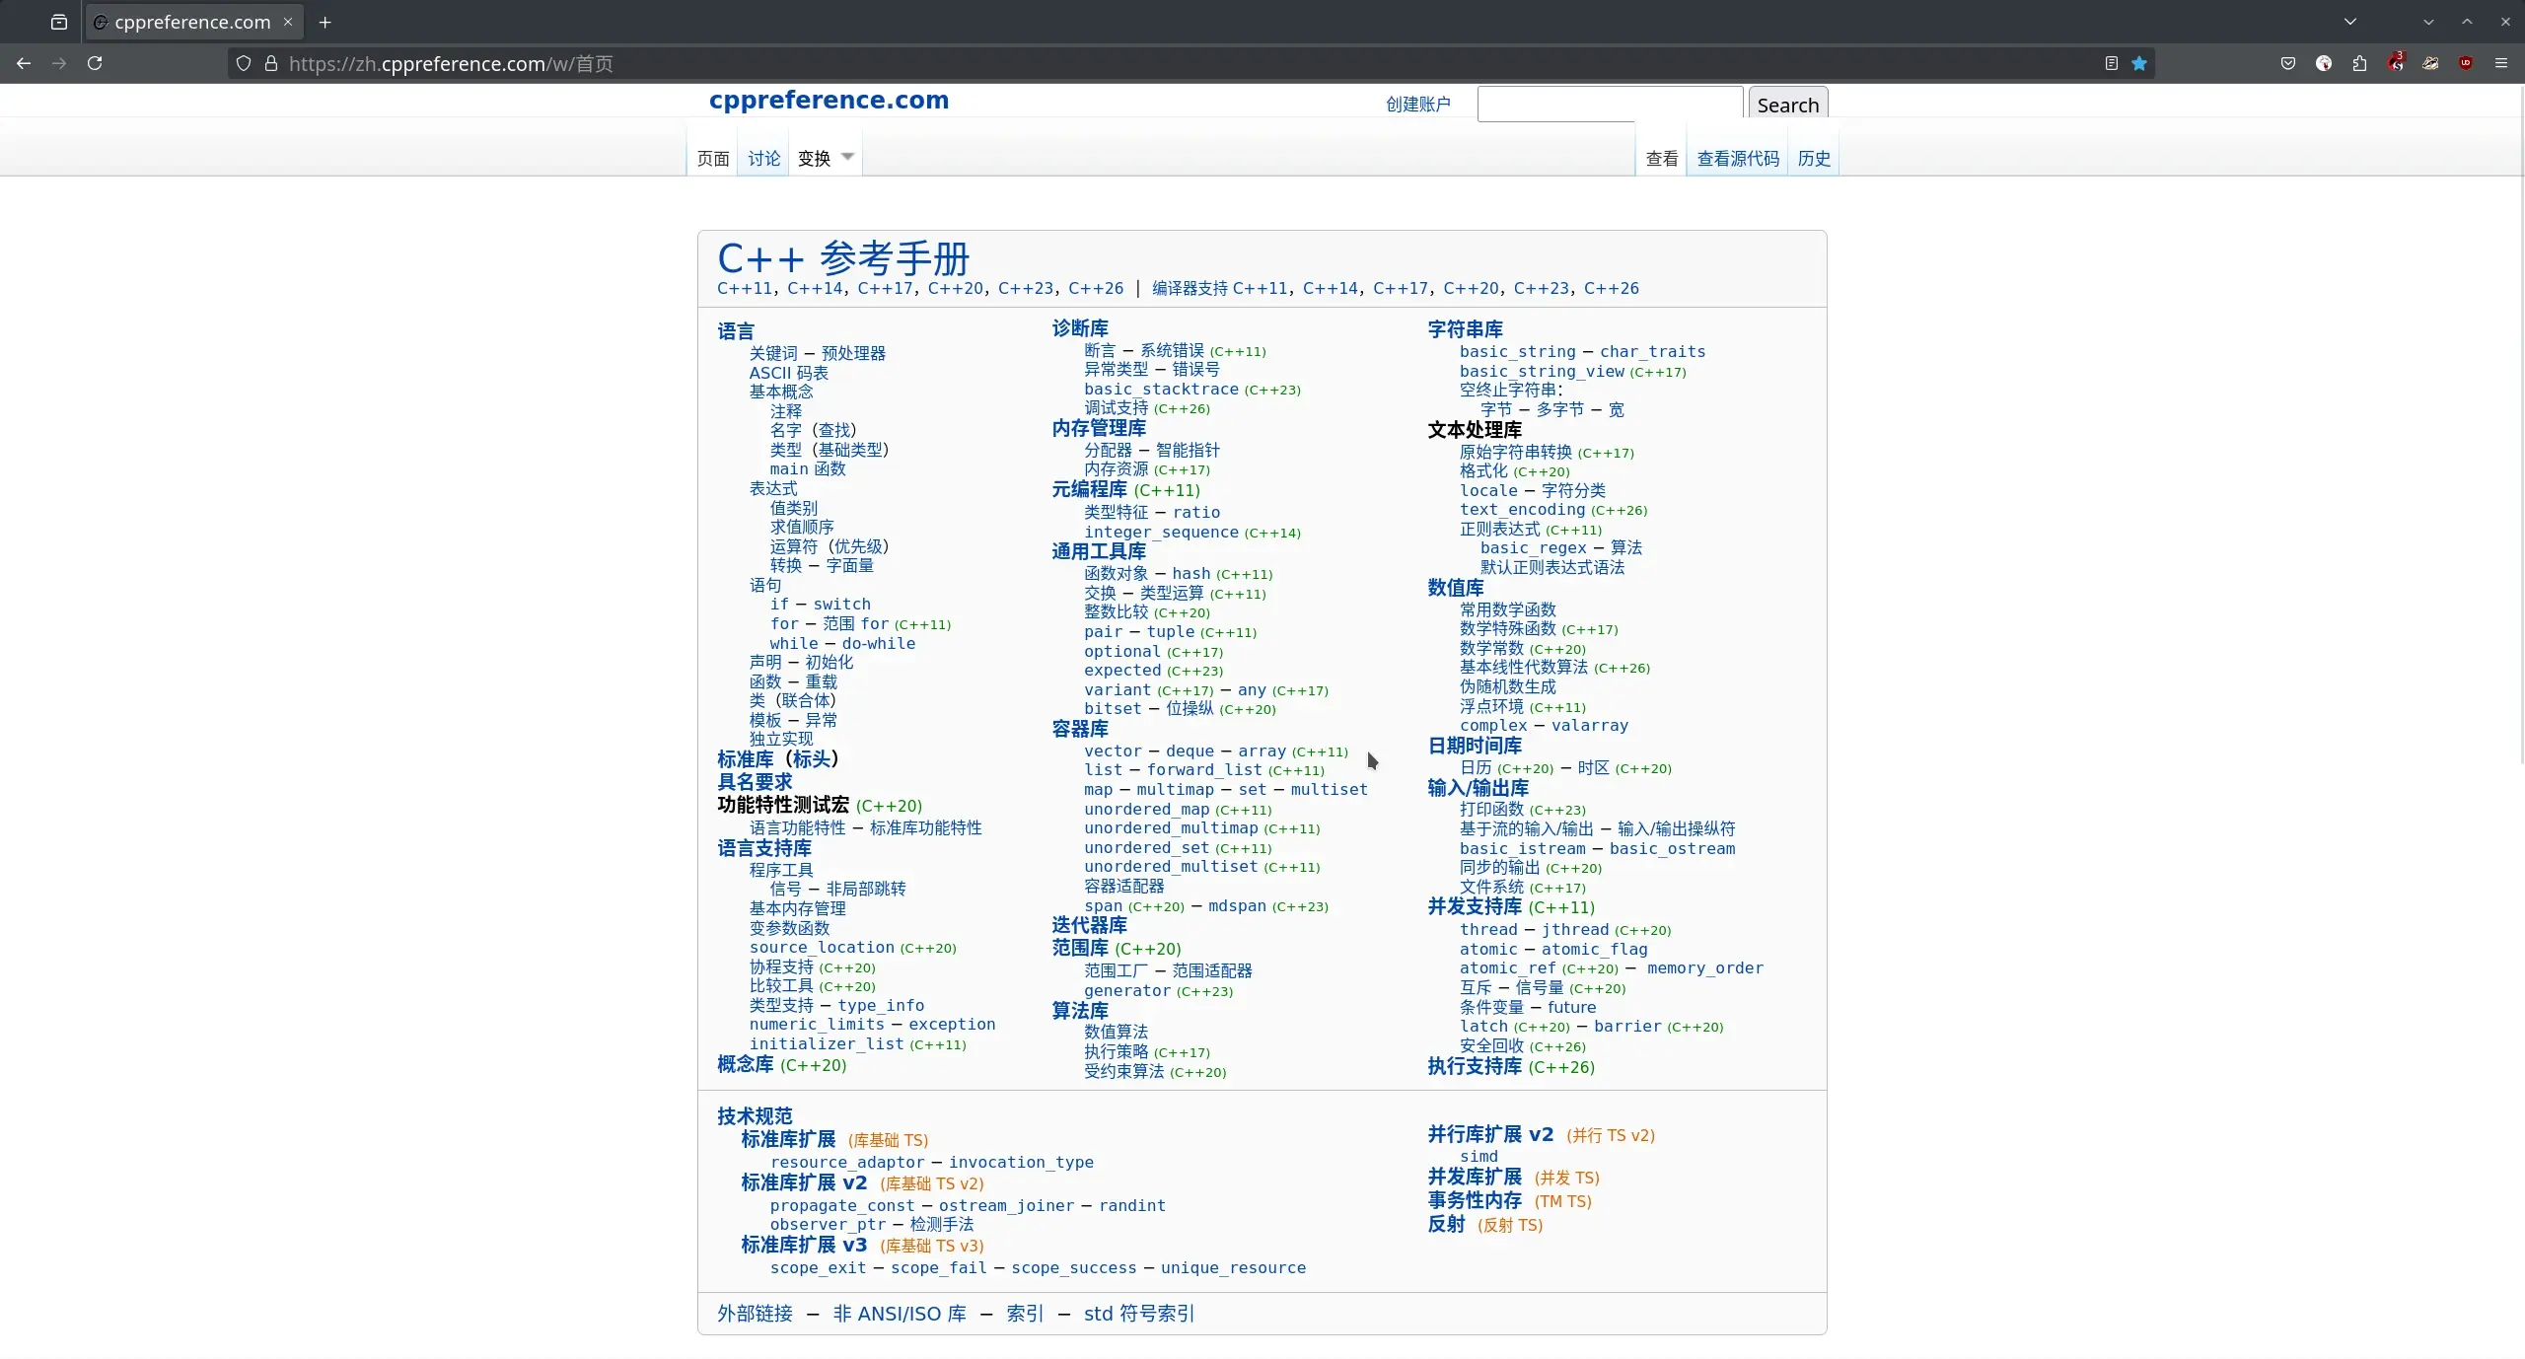Screen dimensions: 2525x1359
Task: Select the 页面 tab
Action: point(713,158)
